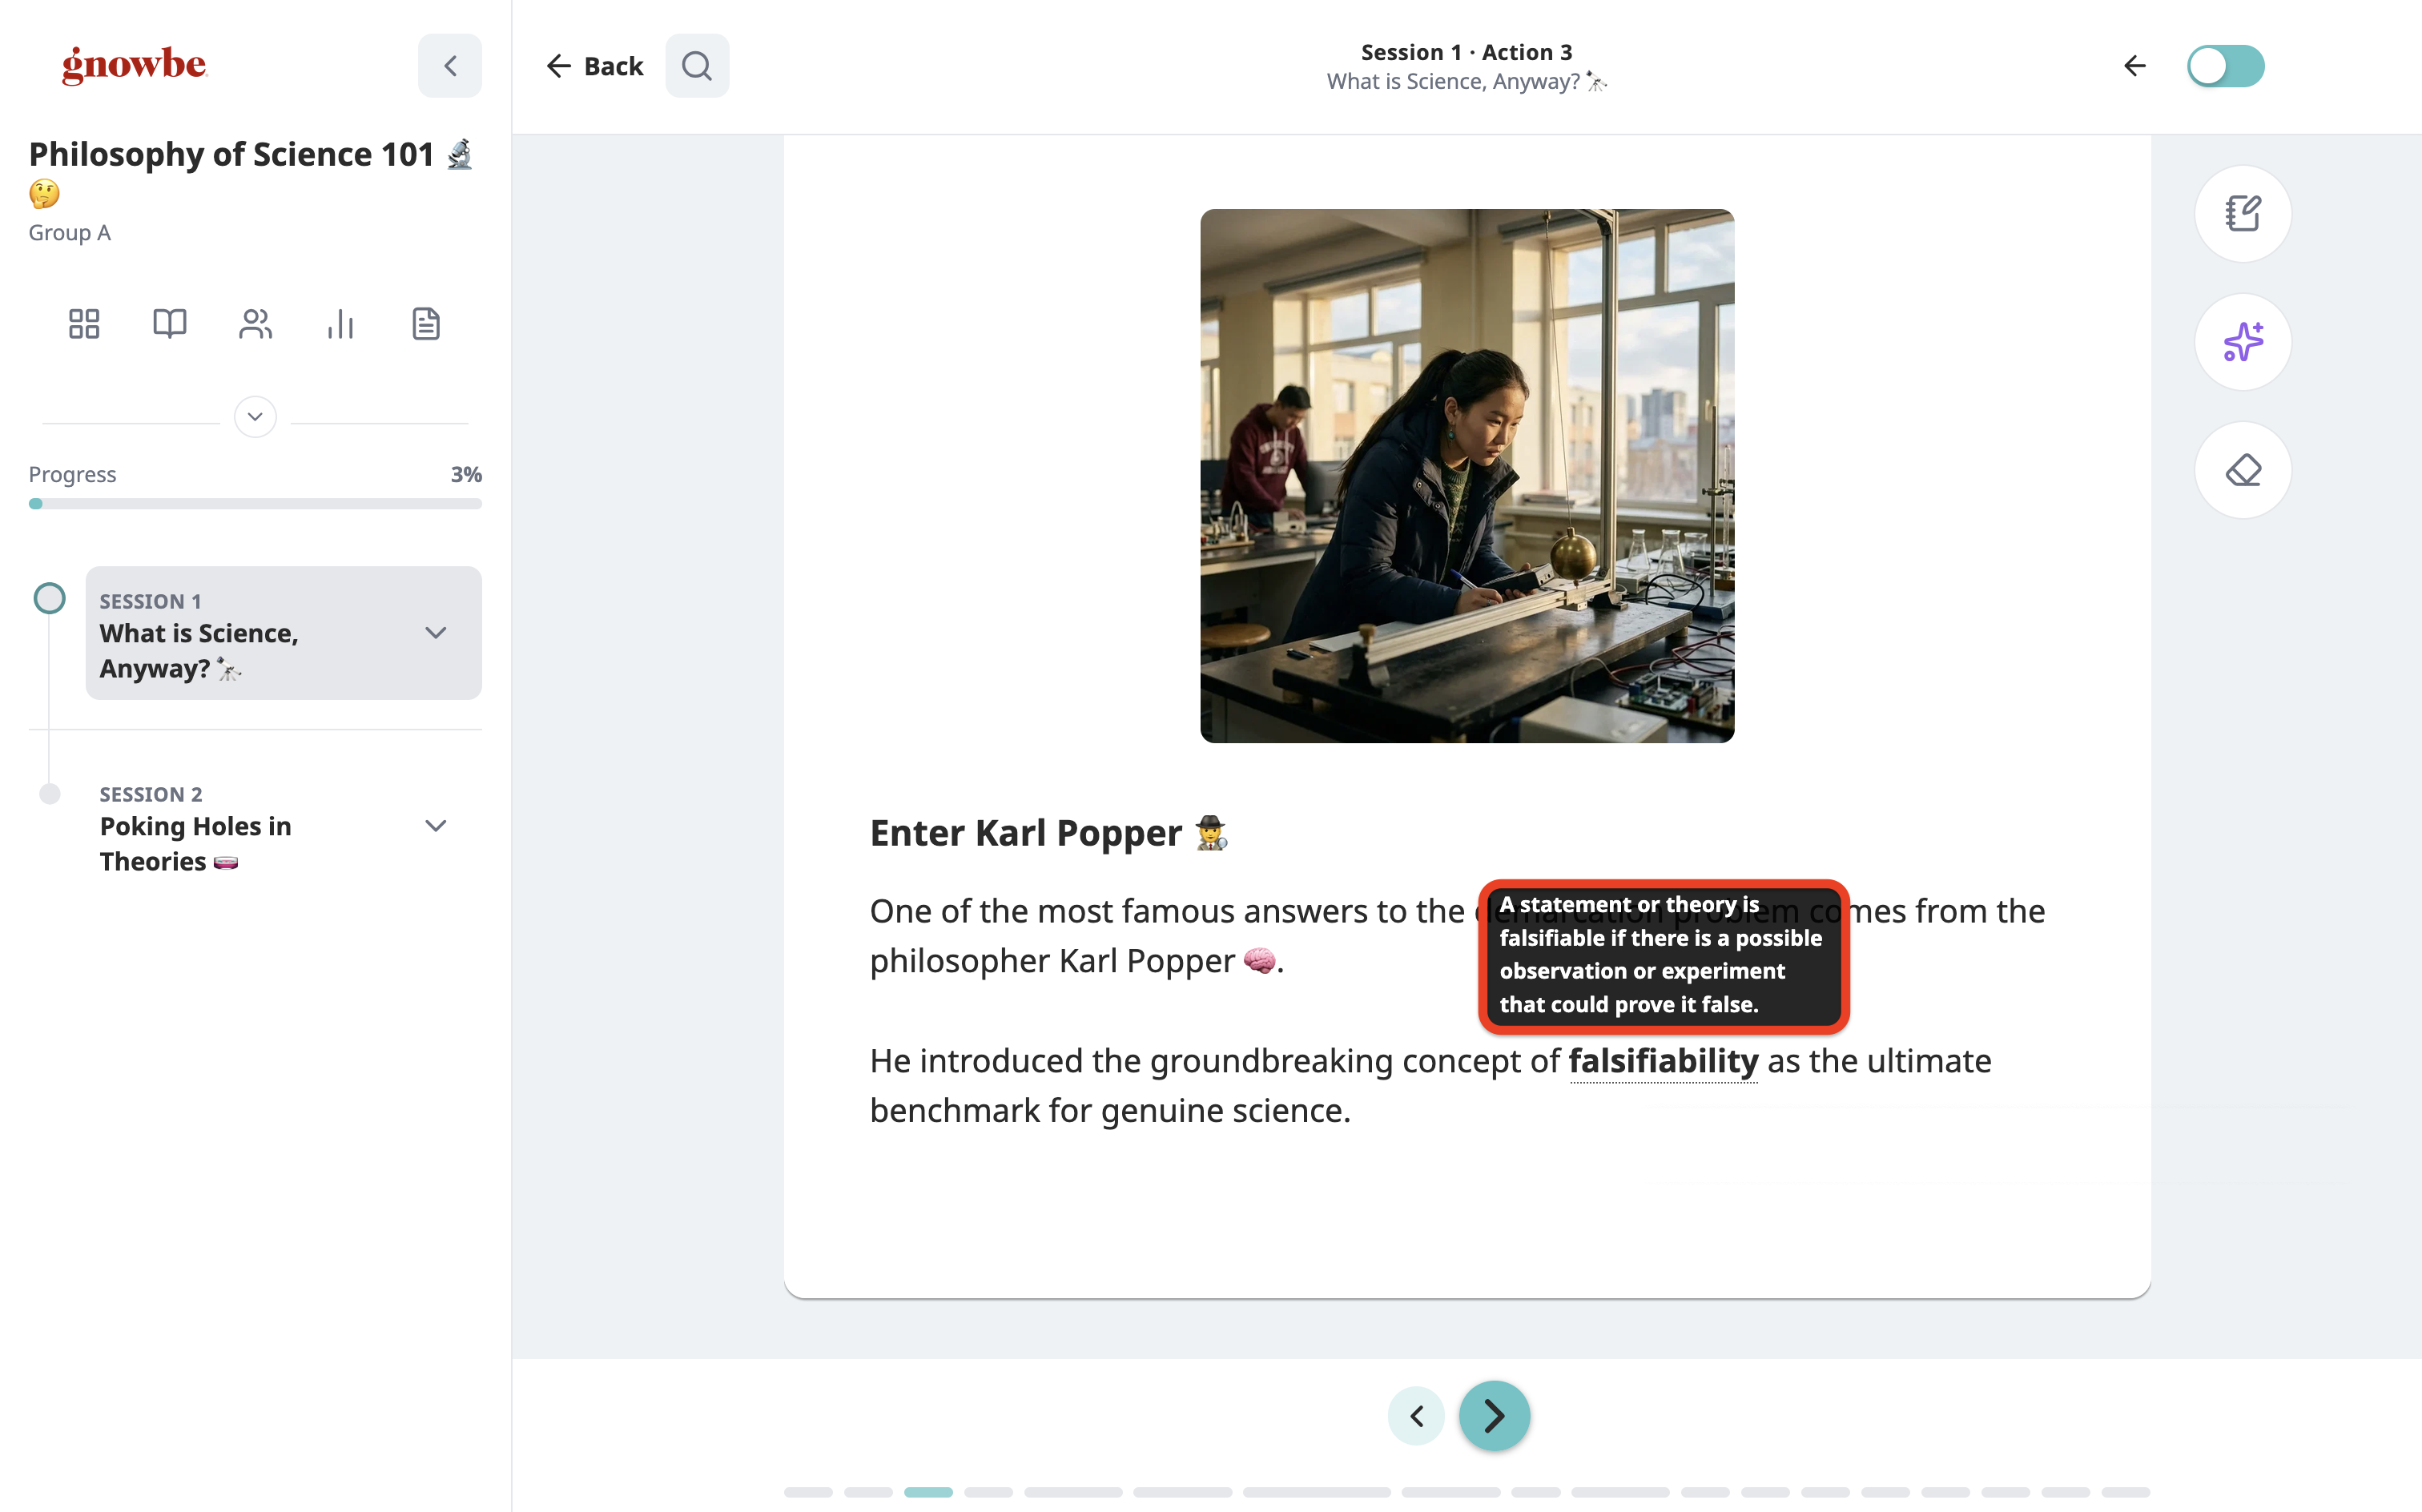Select Session 2 Poking Holes in Theories
The image size is (2422, 1512).
pyautogui.click(x=283, y=826)
